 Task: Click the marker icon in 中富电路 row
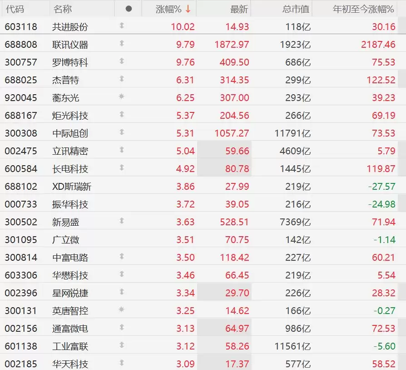point(122,256)
